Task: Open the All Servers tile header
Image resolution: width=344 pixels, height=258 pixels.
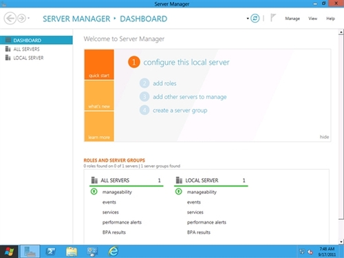Action: click(127, 180)
